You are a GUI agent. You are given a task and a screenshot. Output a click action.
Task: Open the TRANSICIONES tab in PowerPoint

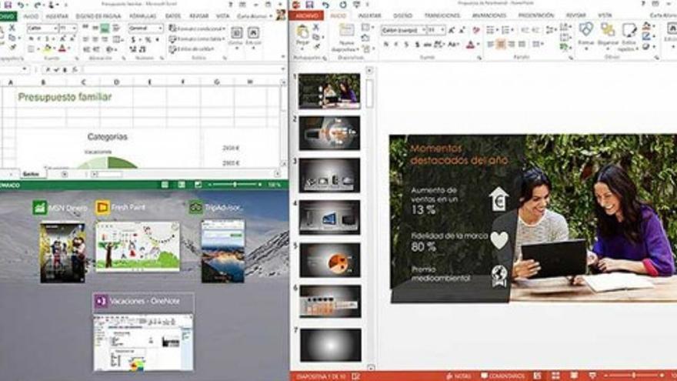click(x=442, y=15)
